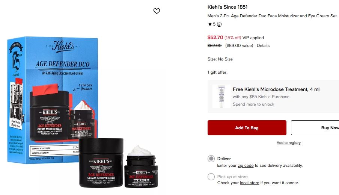
Task: Open the local store link
Action: pyautogui.click(x=250, y=183)
